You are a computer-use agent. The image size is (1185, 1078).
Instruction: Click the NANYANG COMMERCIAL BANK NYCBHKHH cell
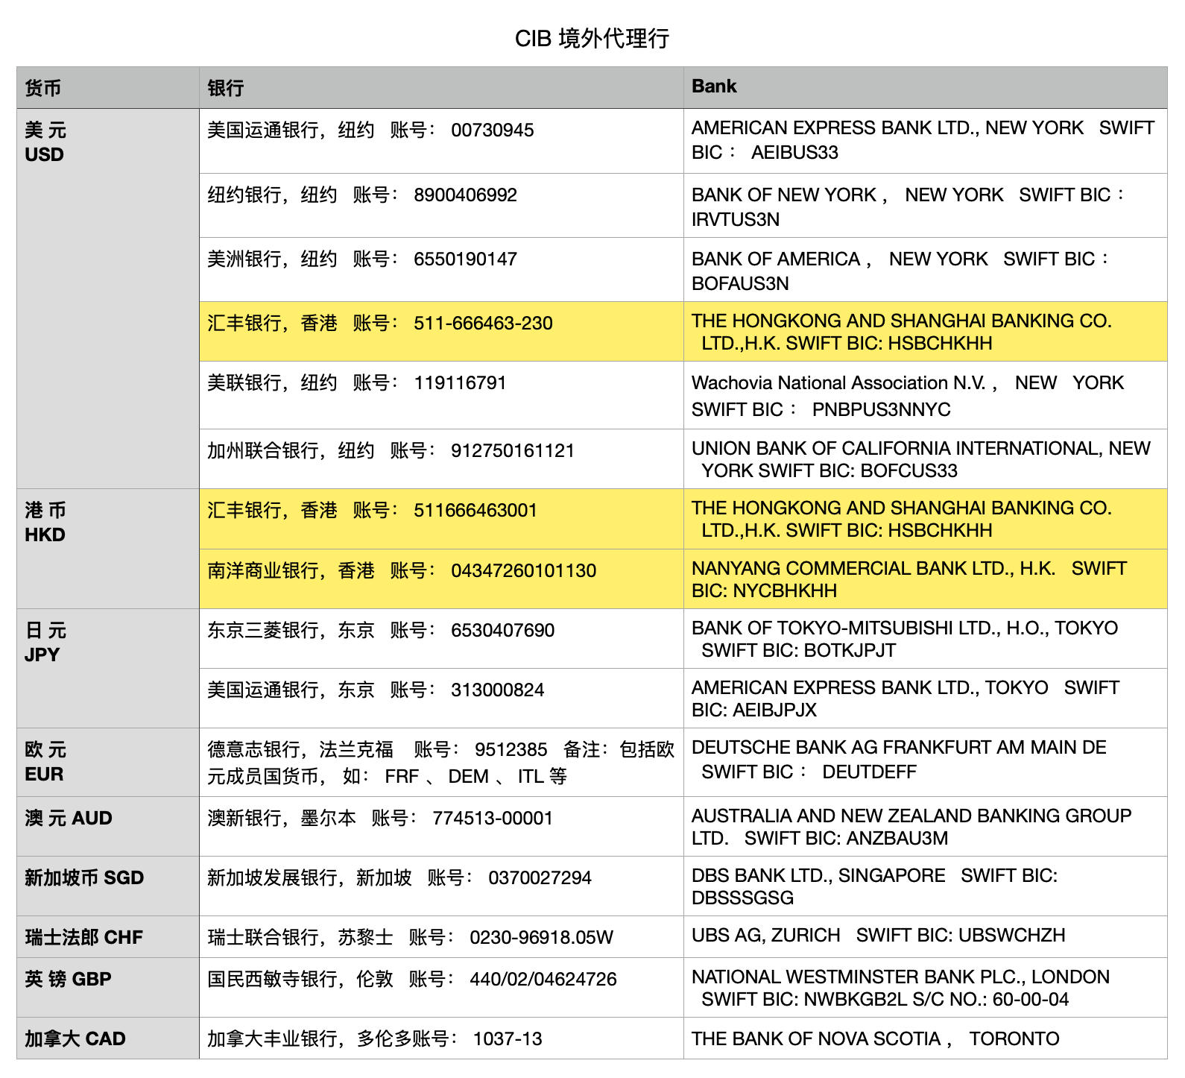pos(925,579)
